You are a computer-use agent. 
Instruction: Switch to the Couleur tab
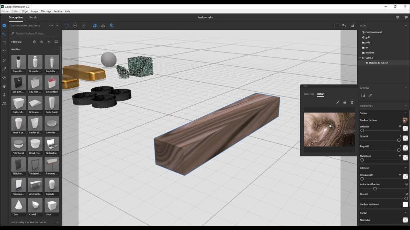coord(309,94)
